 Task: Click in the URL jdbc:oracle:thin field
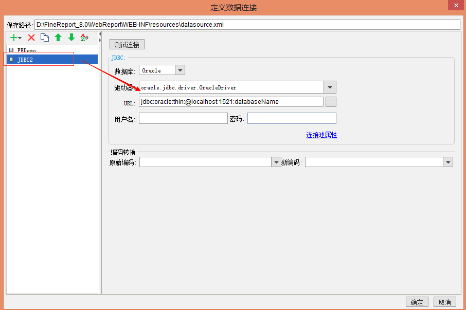(x=231, y=102)
